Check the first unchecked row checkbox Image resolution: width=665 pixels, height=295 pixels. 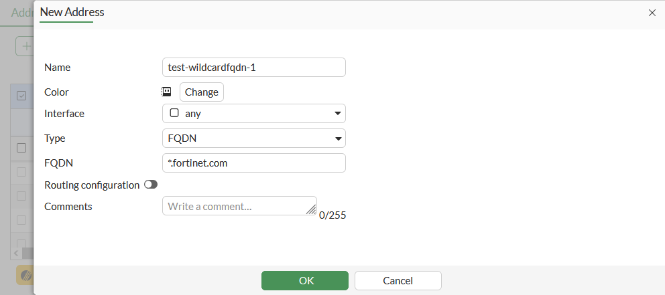[21, 148]
